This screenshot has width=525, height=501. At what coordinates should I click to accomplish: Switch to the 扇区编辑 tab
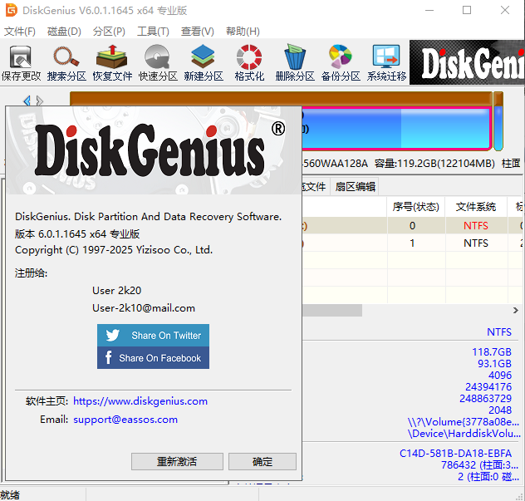click(355, 186)
